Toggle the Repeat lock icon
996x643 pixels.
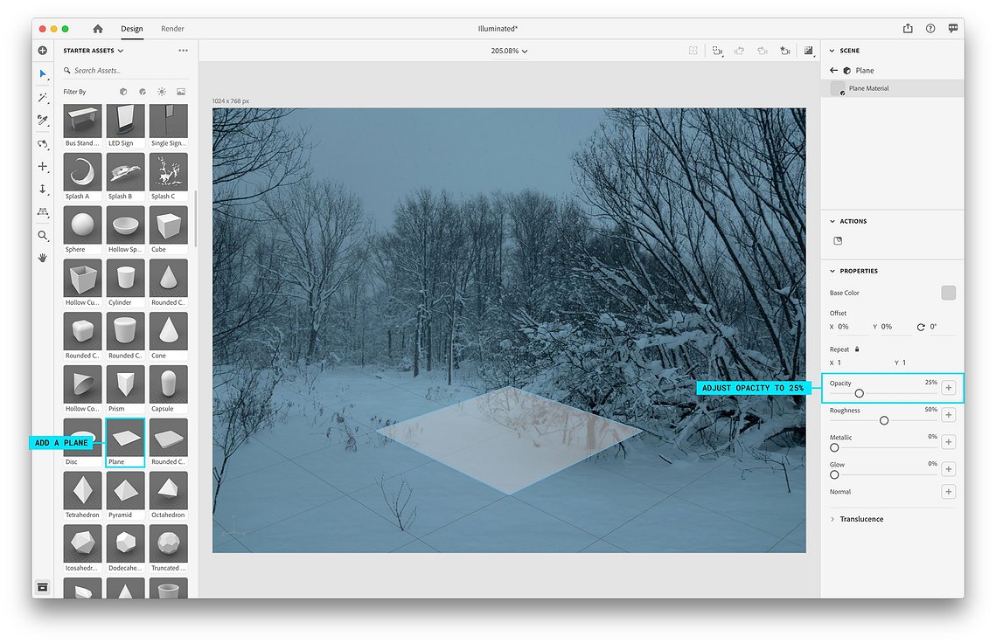857,349
